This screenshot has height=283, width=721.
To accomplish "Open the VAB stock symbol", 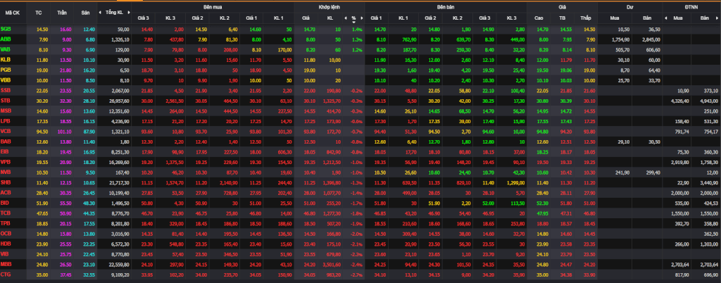I will 6,49.
